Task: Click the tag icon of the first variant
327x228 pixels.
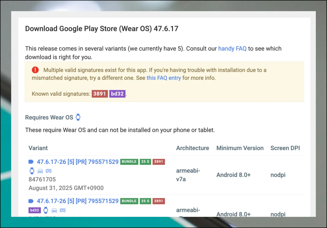Action: click(x=31, y=162)
